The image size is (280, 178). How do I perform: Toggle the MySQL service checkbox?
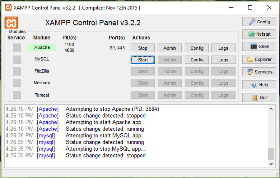(x=17, y=60)
